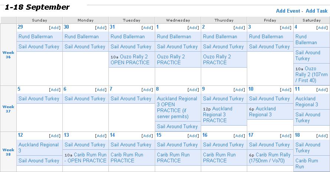Screen dimensions: 330x172
Task: Select day number 10 in the calendar
Action: point(251,89)
